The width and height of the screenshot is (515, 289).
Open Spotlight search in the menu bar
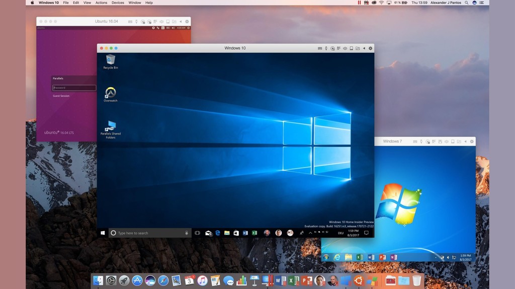(466, 3)
